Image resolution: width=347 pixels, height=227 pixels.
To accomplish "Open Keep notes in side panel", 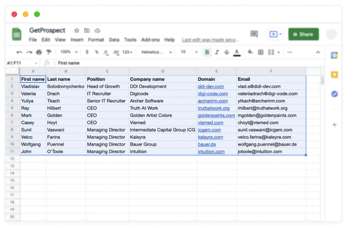I will (x=334, y=75).
